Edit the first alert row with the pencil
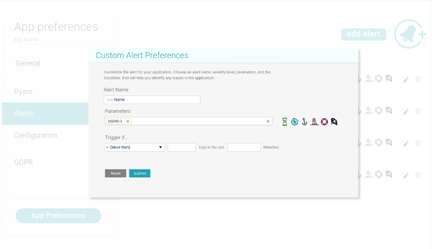The image size is (432, 249). (406, 80)
